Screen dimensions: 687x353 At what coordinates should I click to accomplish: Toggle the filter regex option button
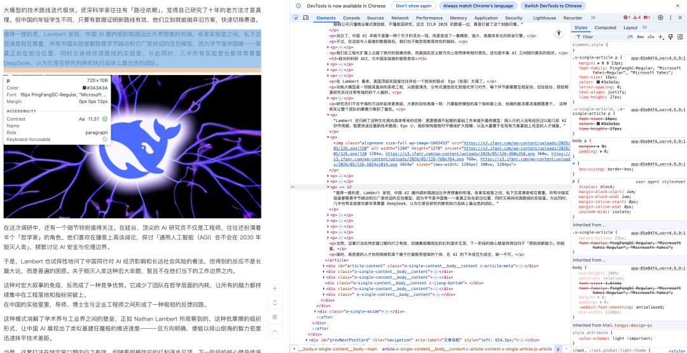coord(630,37)
